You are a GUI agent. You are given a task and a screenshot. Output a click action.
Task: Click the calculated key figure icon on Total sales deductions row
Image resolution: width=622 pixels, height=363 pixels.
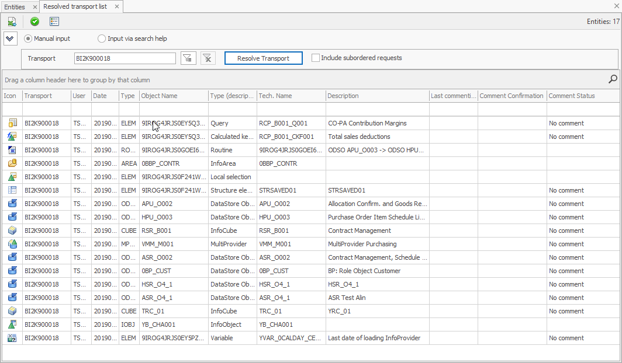pos(11,136)
